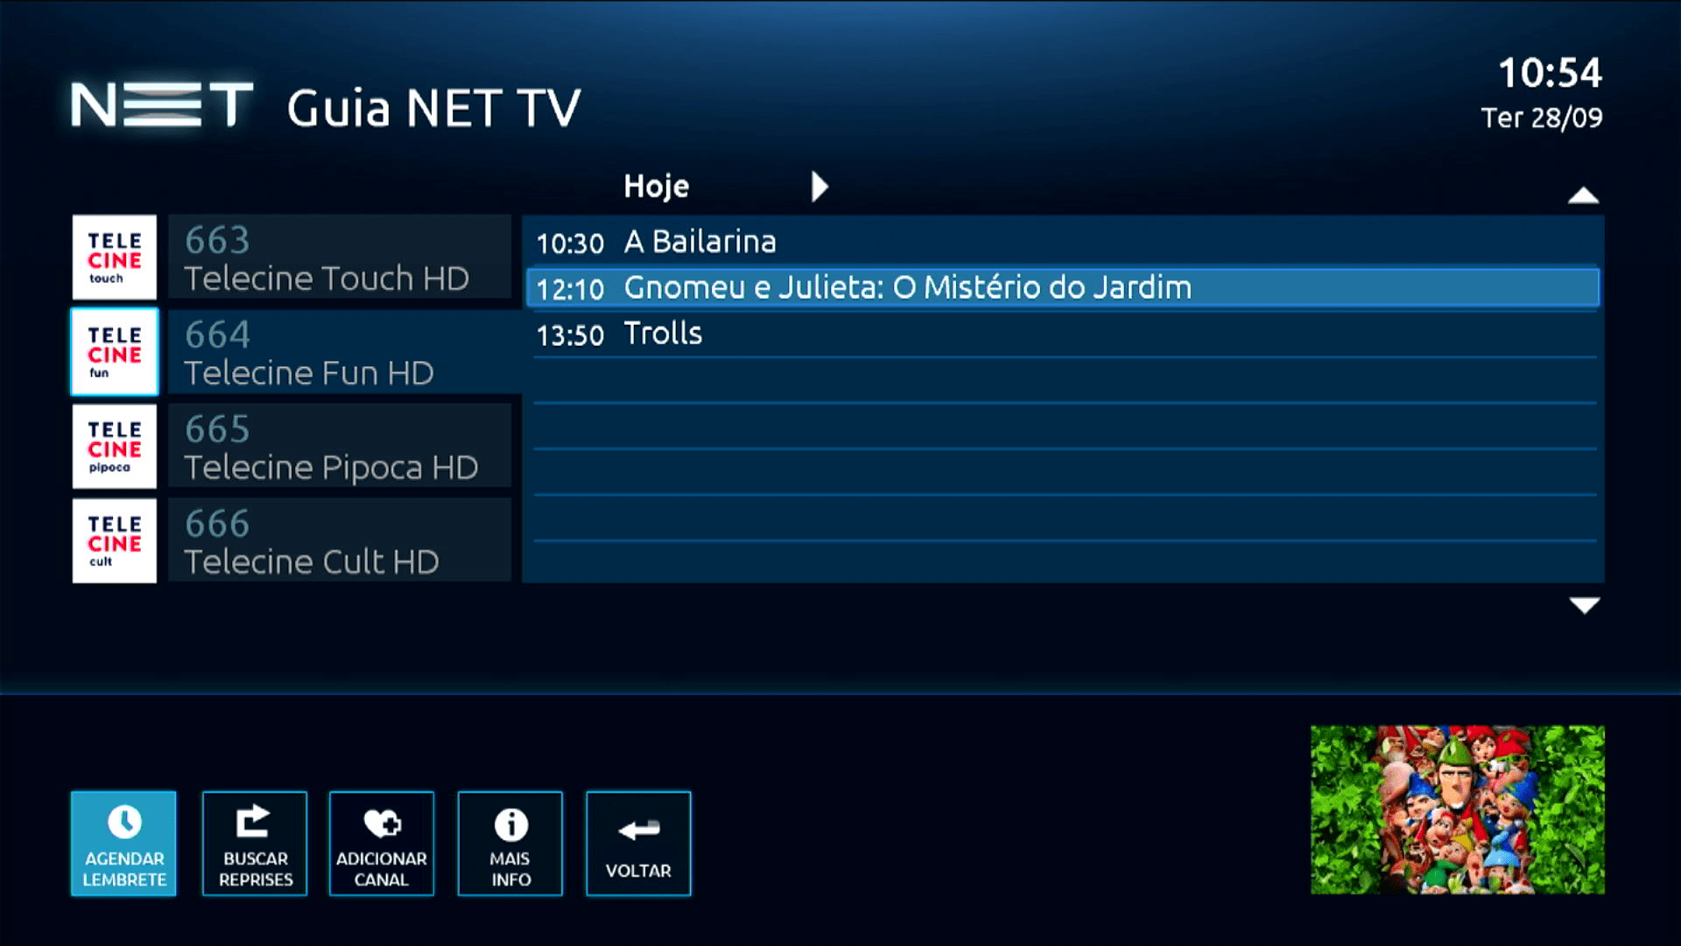Open Mais Info for selected program
The image size is (1681, 946).
click(x=510, y=842)
